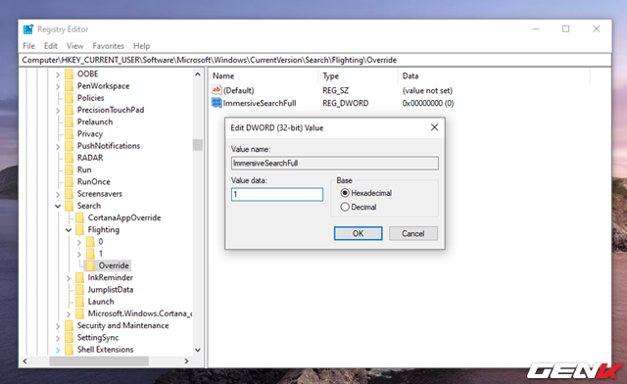
Task: Select the RunOnce folder icon
Action: pos(70,182)
